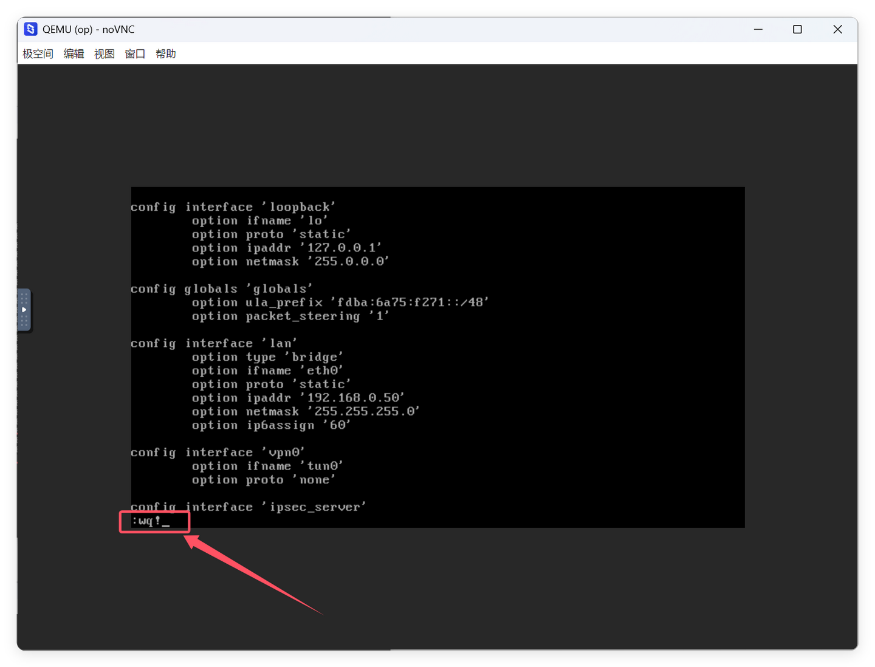Screen dimensions: 875x667
Task: Click the ula_prefix 'fdba:6a75:f271::/48' line
Action: click(x=340, y=302)
